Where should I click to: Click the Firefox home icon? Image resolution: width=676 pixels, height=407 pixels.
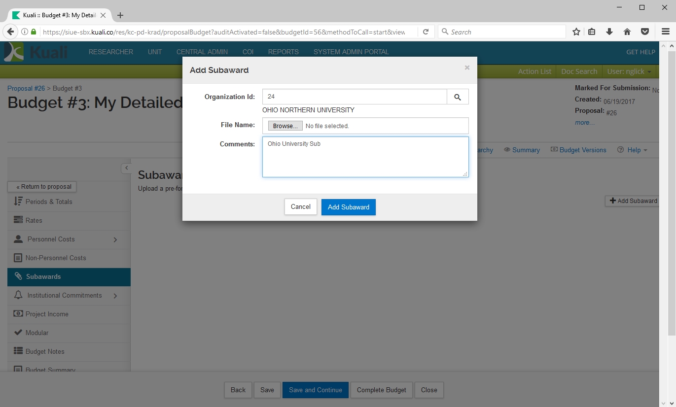point(627,32)
